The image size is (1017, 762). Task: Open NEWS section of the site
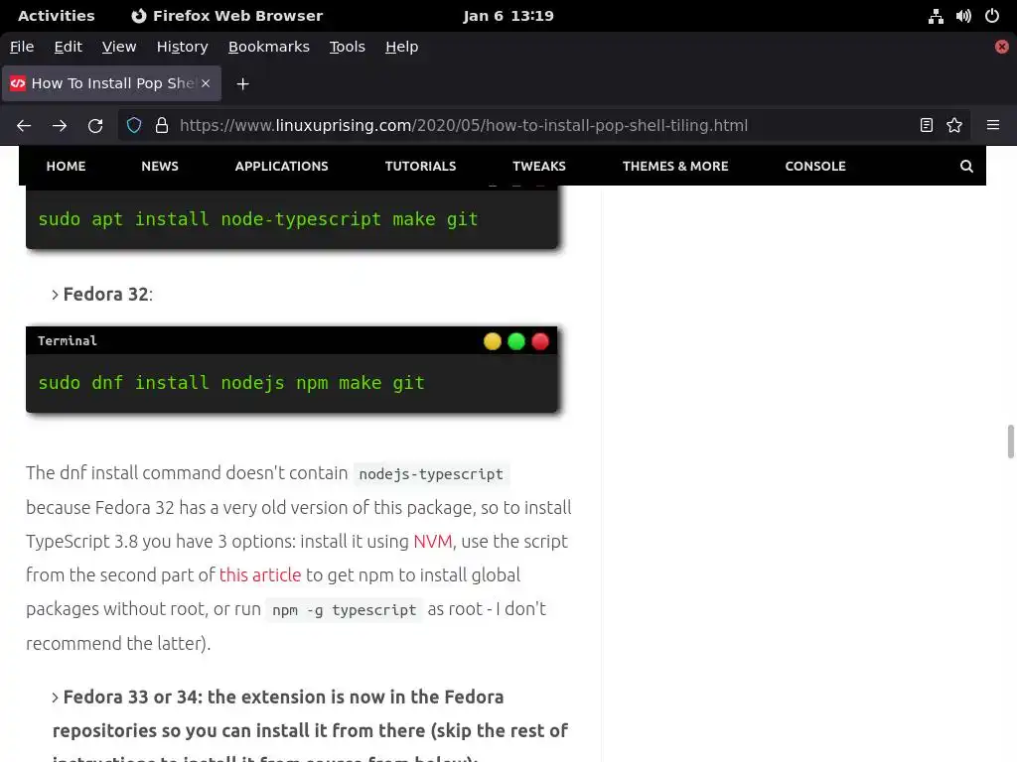[x=160, y=167]
